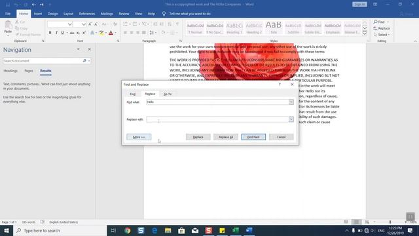Click the Replace button in dialog

click(x=198, y=137)
